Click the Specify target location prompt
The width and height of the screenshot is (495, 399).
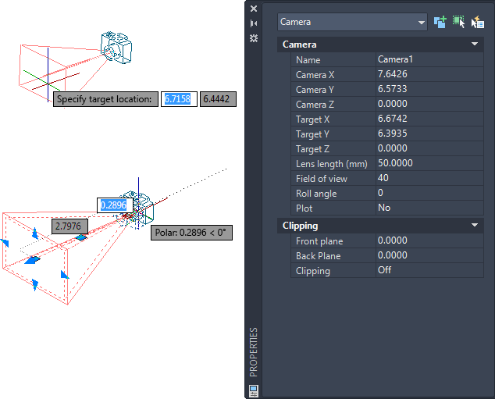pos(105,99)
